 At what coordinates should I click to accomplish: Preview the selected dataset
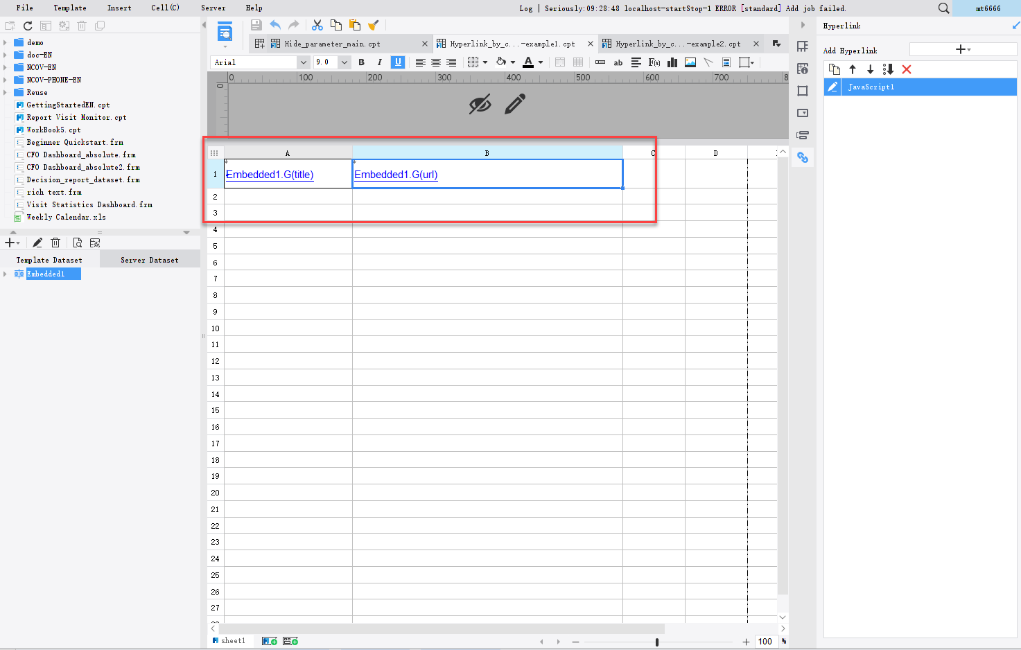pyautogui.click(x=77, y=243)
